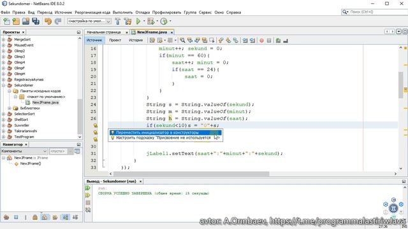Open the Компоненты dropdown in Navigator
The height and width of the screenshot is (229, 408).
45,151
